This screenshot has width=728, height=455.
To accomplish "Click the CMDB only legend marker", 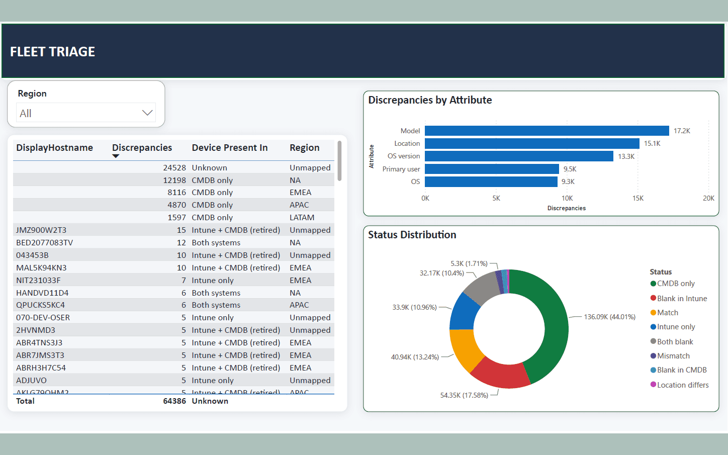I will 653,284.
